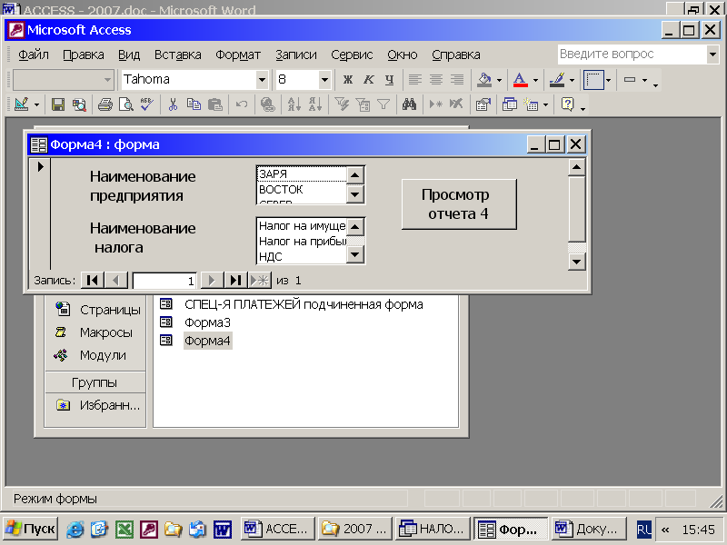Toggle align right formatting
Image resolution: width=727 pixels, height=545 pixels.
pos(457,80)
